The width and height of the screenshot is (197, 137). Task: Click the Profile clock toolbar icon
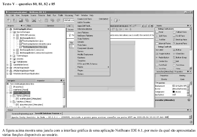click(116, 20)
